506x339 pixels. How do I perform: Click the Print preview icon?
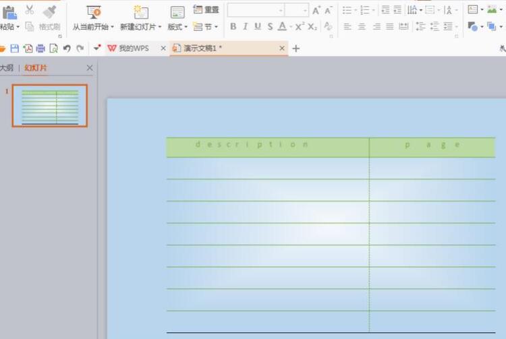(53, 49)
